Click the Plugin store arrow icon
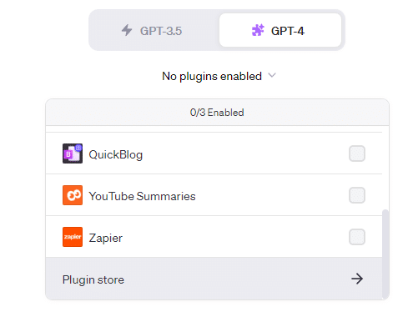This screenshot has height=327, width=418. 357,279
